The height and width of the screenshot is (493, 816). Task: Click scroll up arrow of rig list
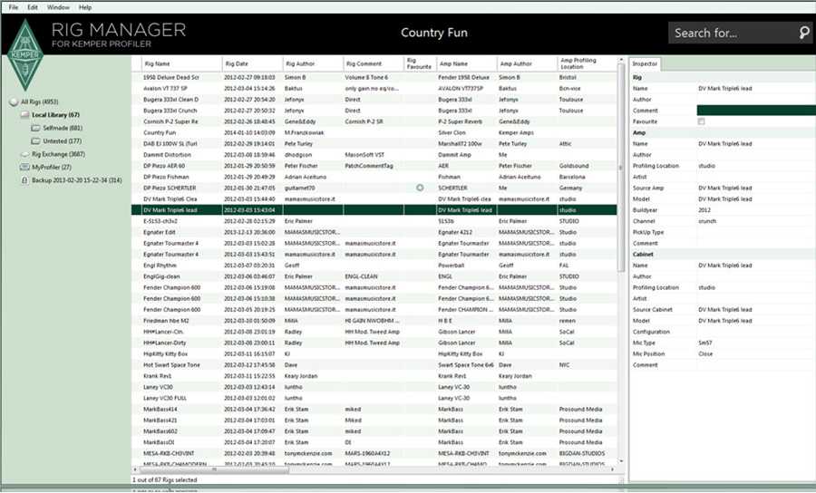[x=620, y=61]
